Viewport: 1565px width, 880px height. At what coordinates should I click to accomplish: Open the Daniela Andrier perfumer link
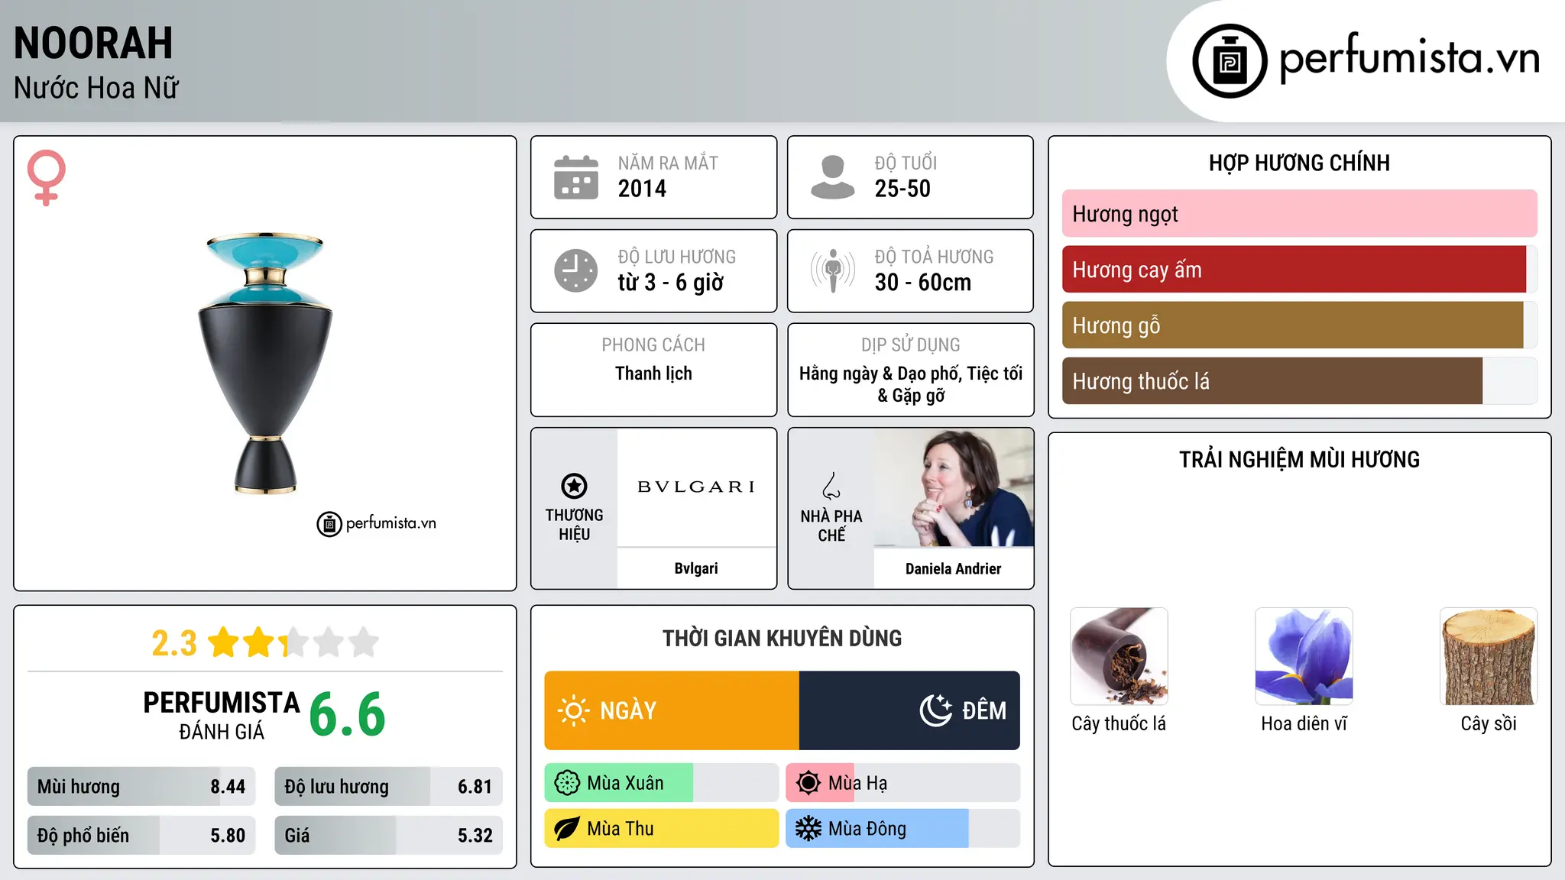click(x=953, y=569)
